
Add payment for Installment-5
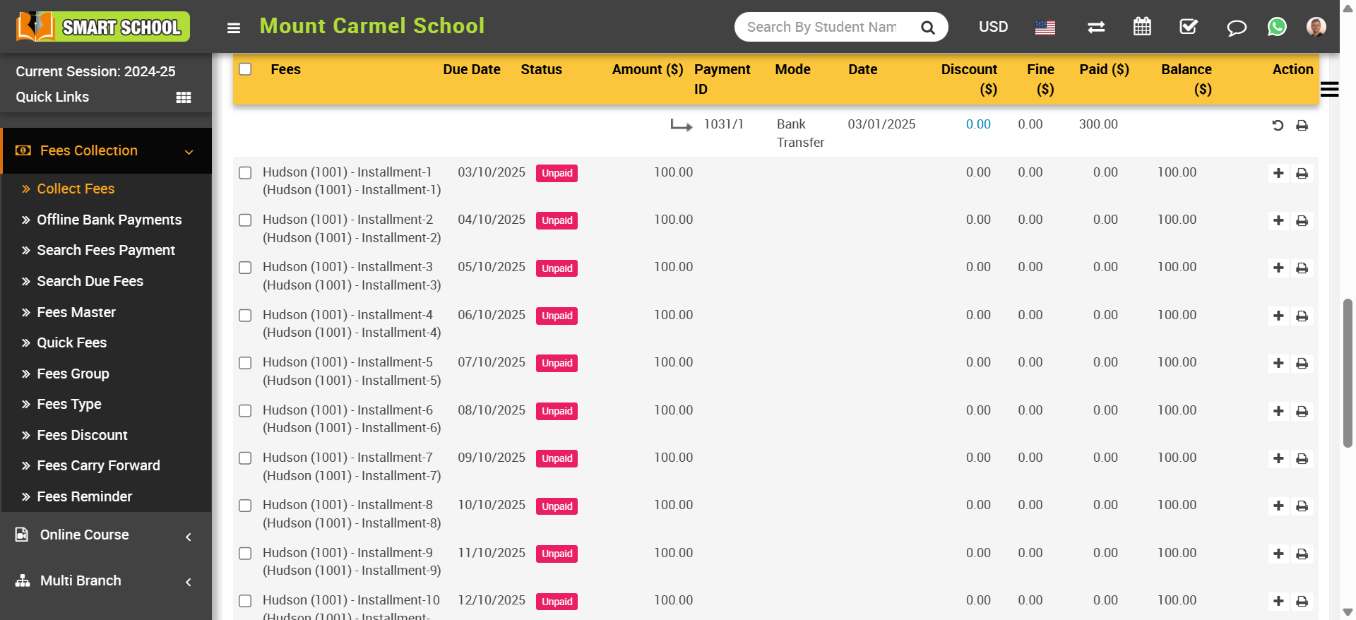tap(1278, 363)
